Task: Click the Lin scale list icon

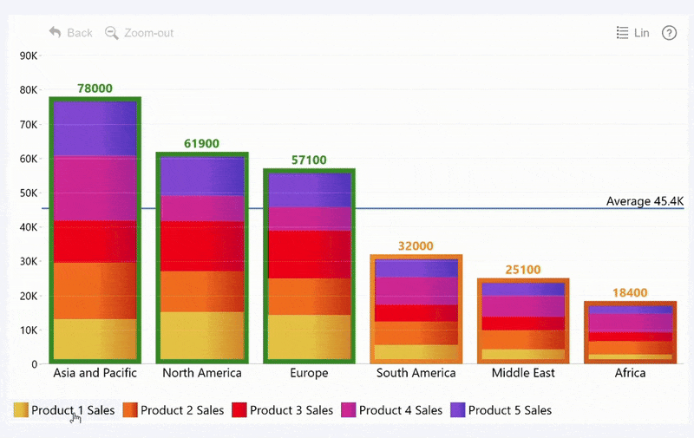Action: tap(622, 33)
